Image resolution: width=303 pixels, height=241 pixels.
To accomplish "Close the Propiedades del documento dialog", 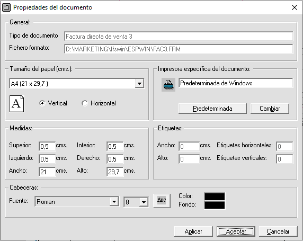I will tap(295, 7).
